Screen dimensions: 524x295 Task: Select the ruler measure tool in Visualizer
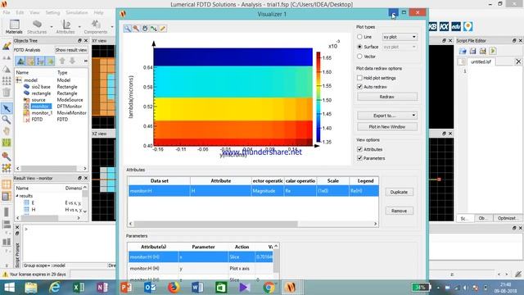pyautogui.click(x=162, y=29)
